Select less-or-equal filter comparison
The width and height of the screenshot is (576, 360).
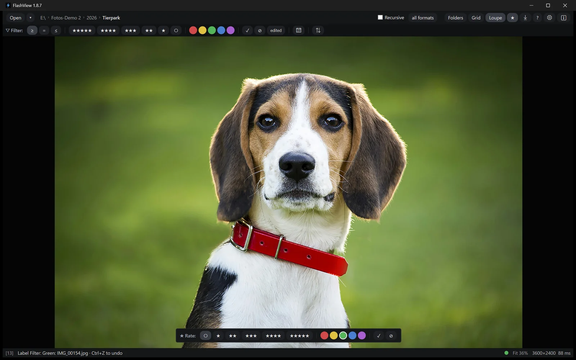[56, 31]
